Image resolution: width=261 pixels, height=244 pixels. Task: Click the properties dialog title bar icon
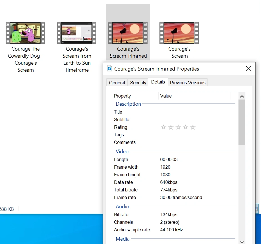pos(110,69)
